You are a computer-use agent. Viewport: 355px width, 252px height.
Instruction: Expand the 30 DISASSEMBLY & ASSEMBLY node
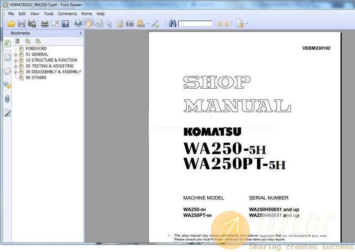click(x=15, y=73)
